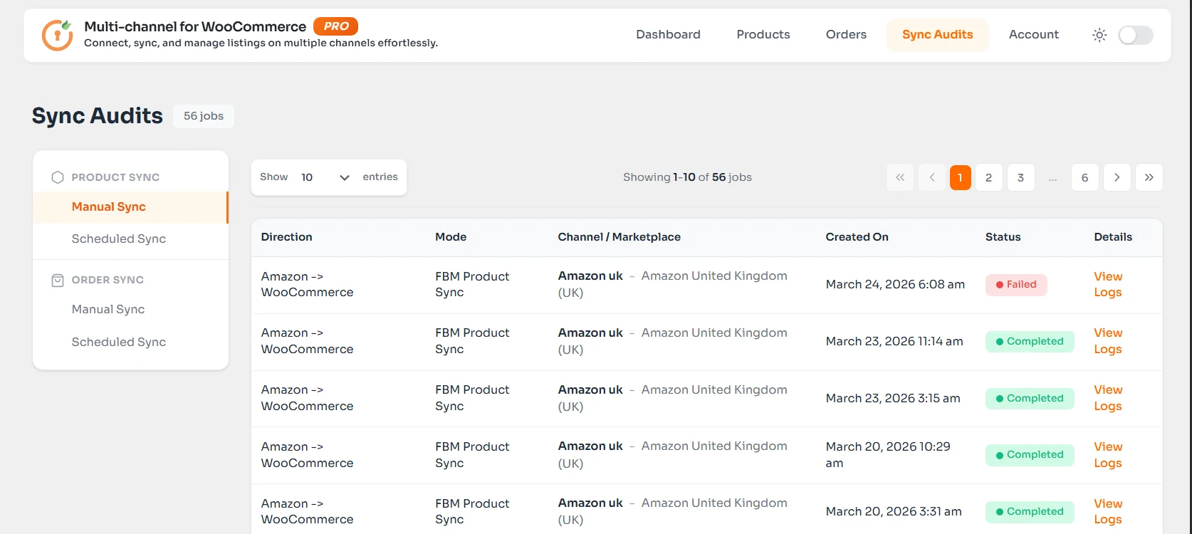Click March 23, 2026 3:15 am date
This screenshot has width=1192, height=534.
click(x=893, y=399)
